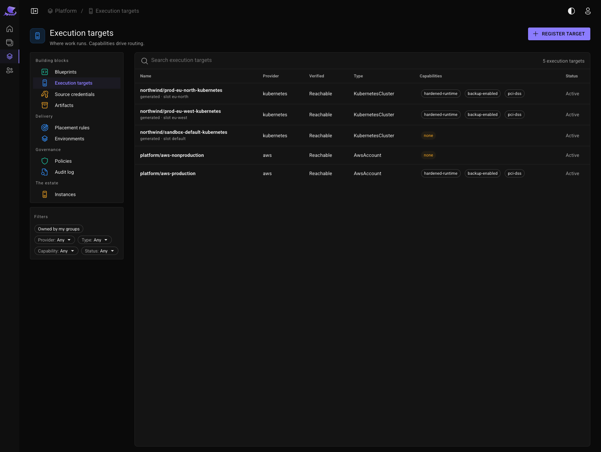Click none capability on aws-nonproduction row

428,155
